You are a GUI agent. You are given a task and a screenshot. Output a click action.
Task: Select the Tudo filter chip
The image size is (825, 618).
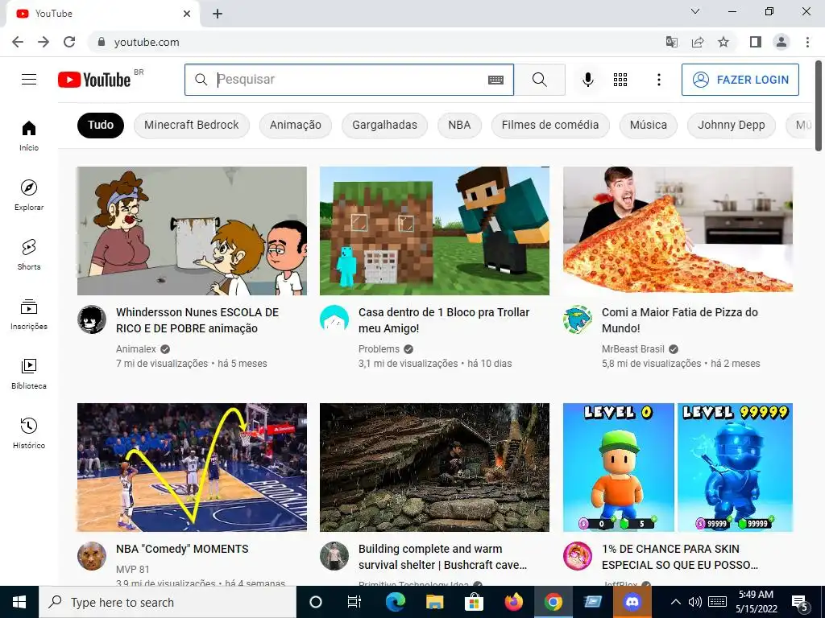pyautogui.click(x=101, y=125)
